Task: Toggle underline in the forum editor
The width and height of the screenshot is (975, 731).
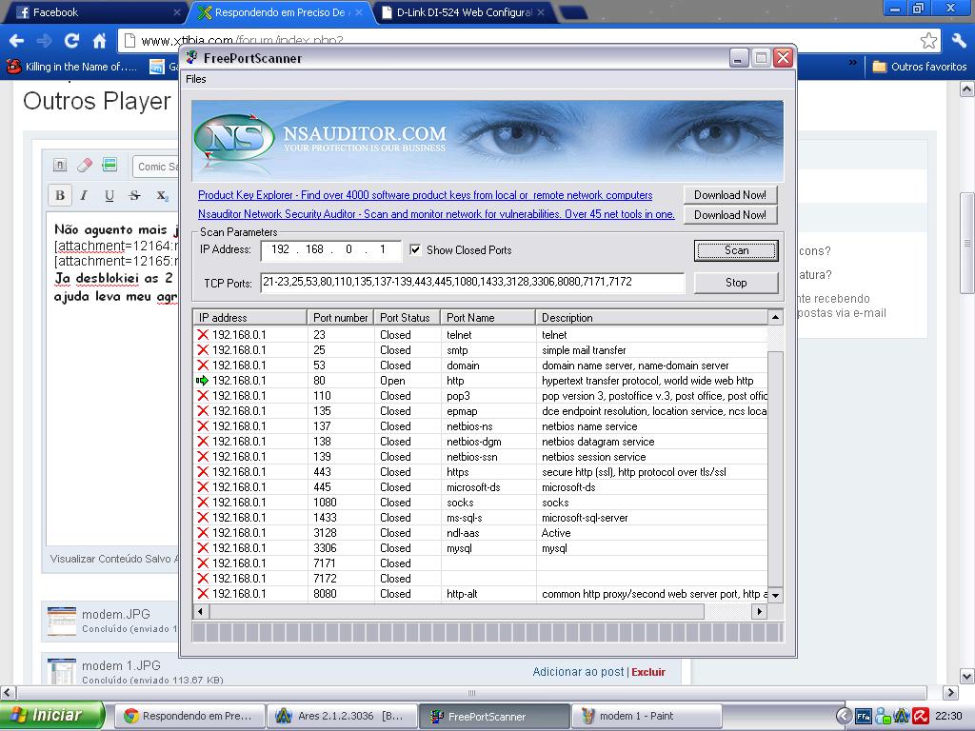Action: pyautogui.click(x=109, y=195)
